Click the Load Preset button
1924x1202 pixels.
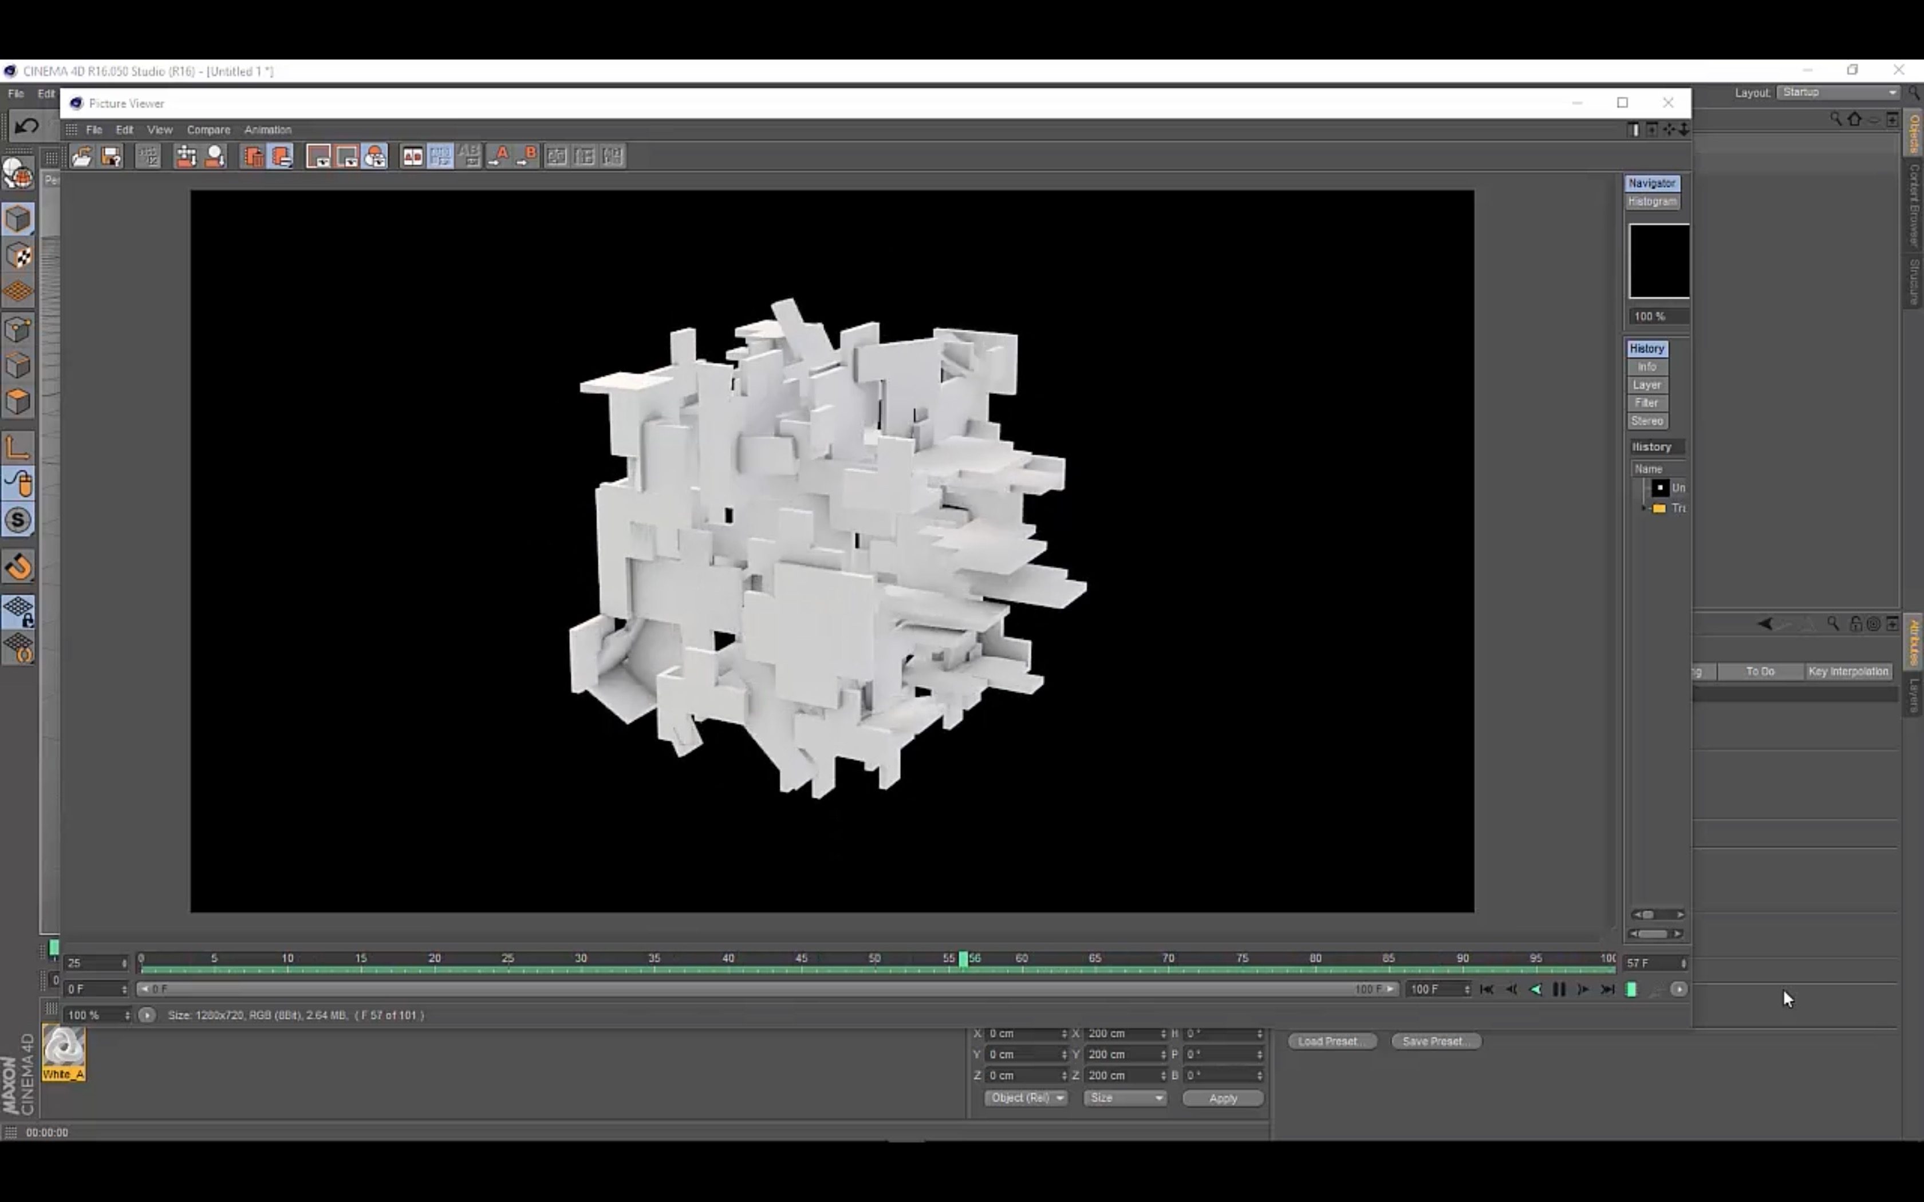(x=1332, y=1041)
